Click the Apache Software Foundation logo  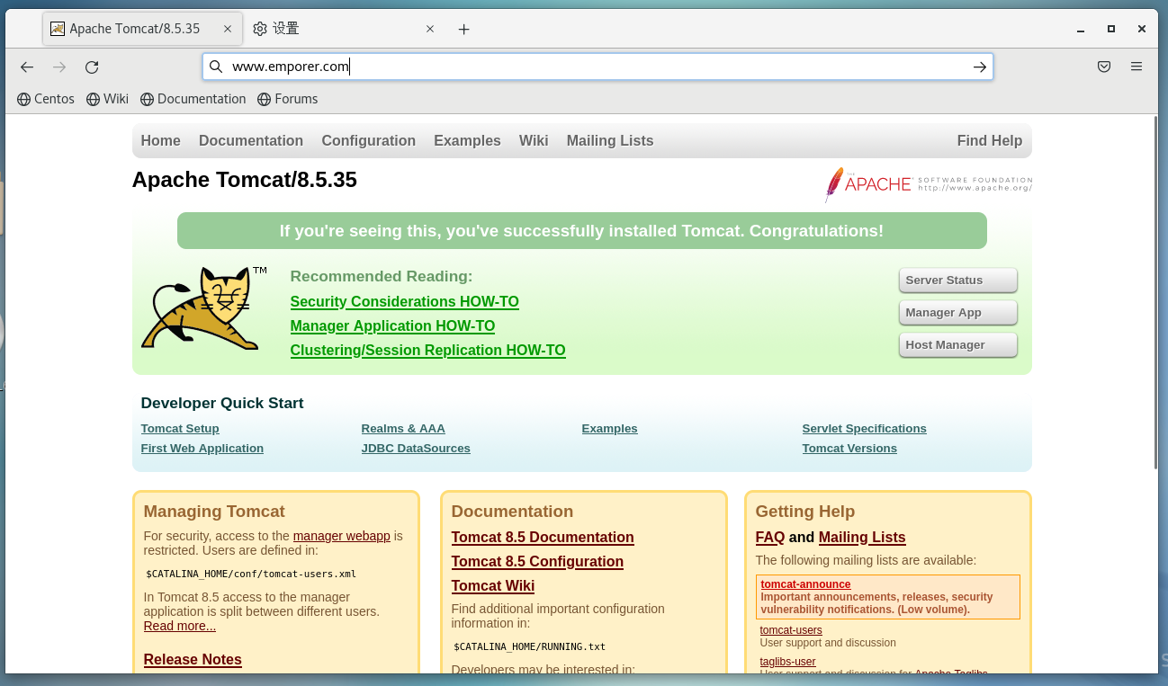(928, 184)
